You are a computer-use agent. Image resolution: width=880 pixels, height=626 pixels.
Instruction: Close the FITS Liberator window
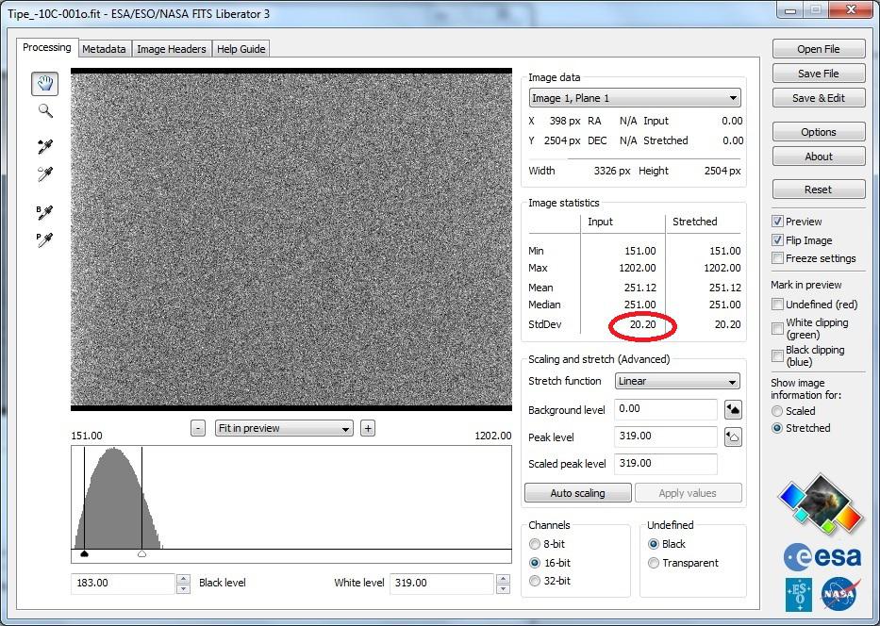coord(851,10)
